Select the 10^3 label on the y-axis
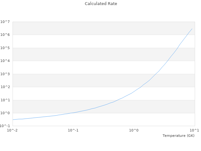The height and width of the screenshot is (151, 201). click(x=5, y=74)
